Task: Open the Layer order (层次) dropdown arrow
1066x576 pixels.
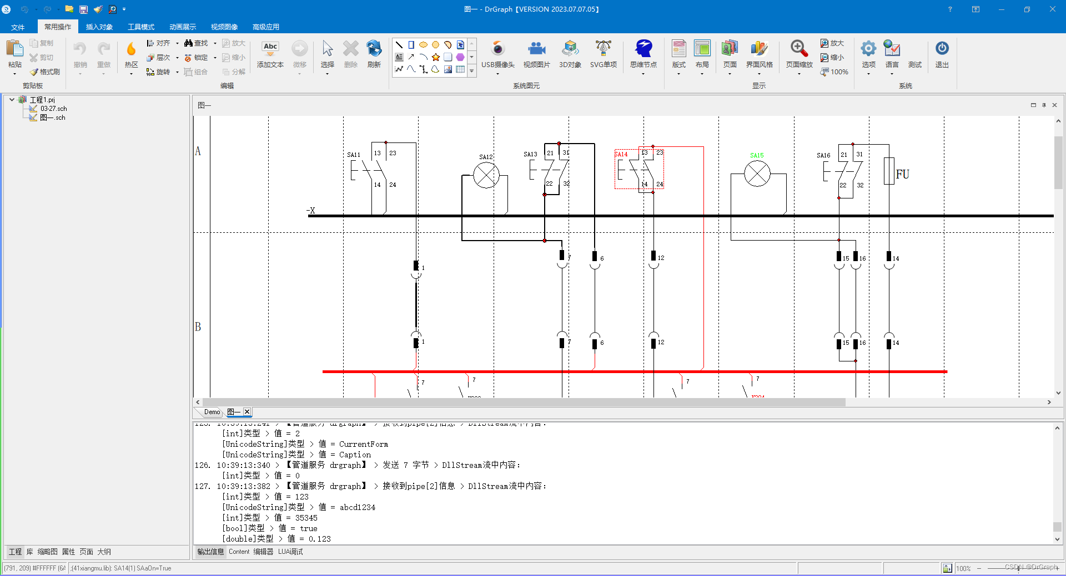Action: pos(177,58)
